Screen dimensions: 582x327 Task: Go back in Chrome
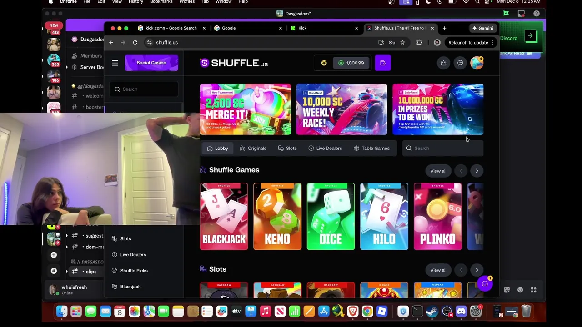click(x=111, y=42)
